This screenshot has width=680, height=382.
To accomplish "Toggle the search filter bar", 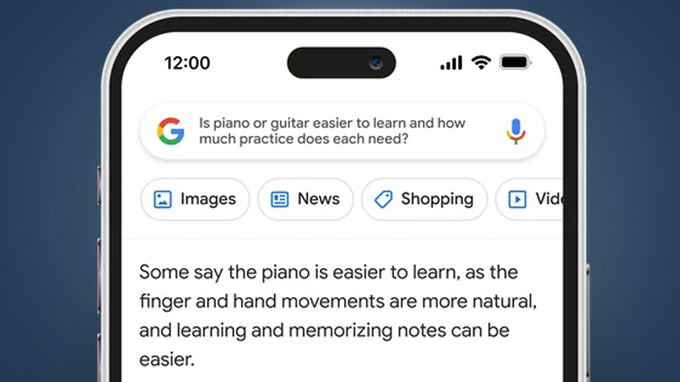I will pyautogui.click(x=340, y=199).
